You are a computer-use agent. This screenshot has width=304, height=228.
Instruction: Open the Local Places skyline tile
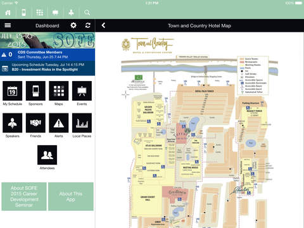(x=82, y=123)
